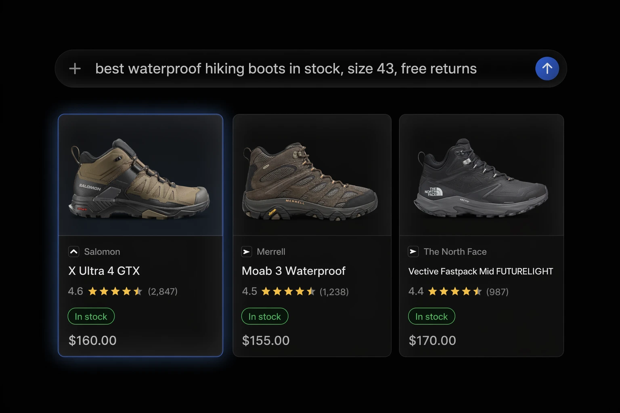Viewport: 620px width, 413px height.
Task: Submit search with blue arrow button
Action: pos(547,69)
